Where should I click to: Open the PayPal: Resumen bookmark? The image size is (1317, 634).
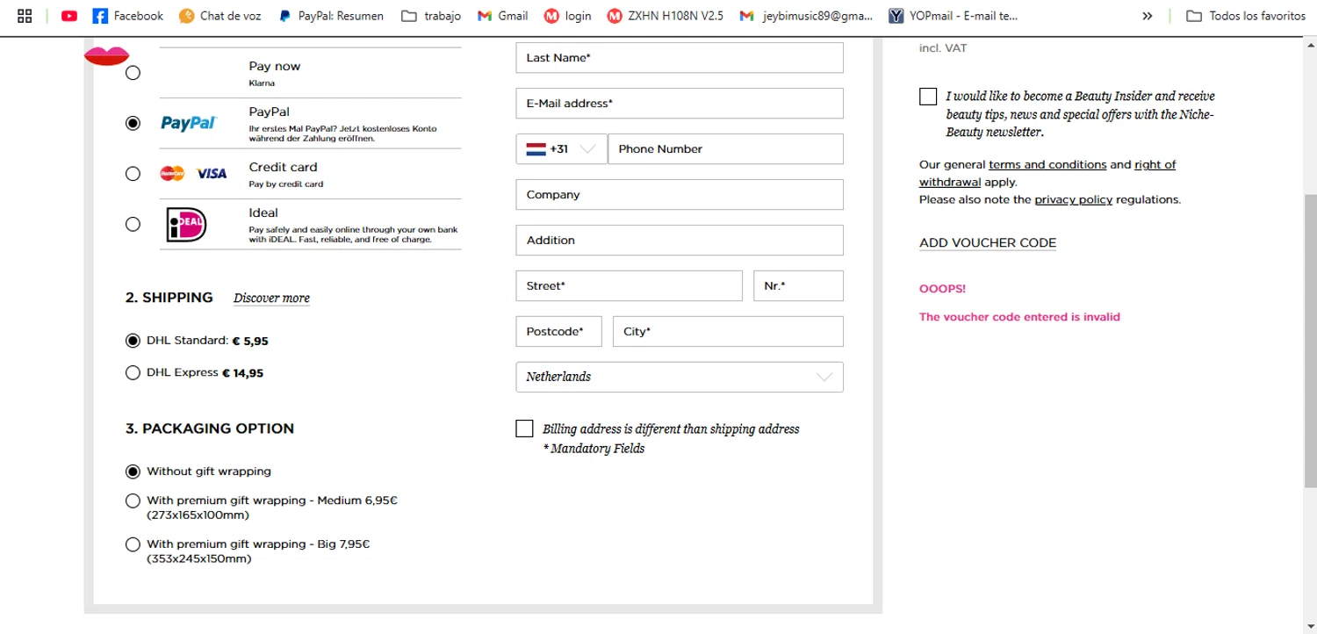tap(331, 16)
